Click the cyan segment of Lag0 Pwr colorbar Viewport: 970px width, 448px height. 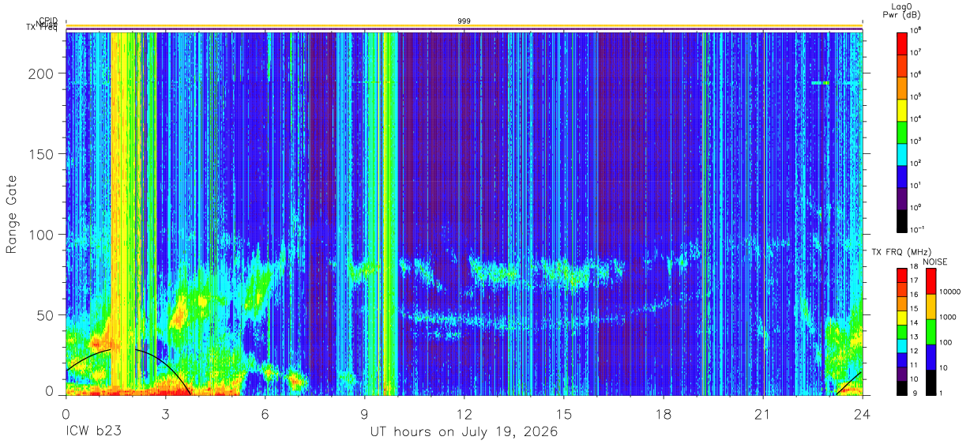click(x=902, y=153)
